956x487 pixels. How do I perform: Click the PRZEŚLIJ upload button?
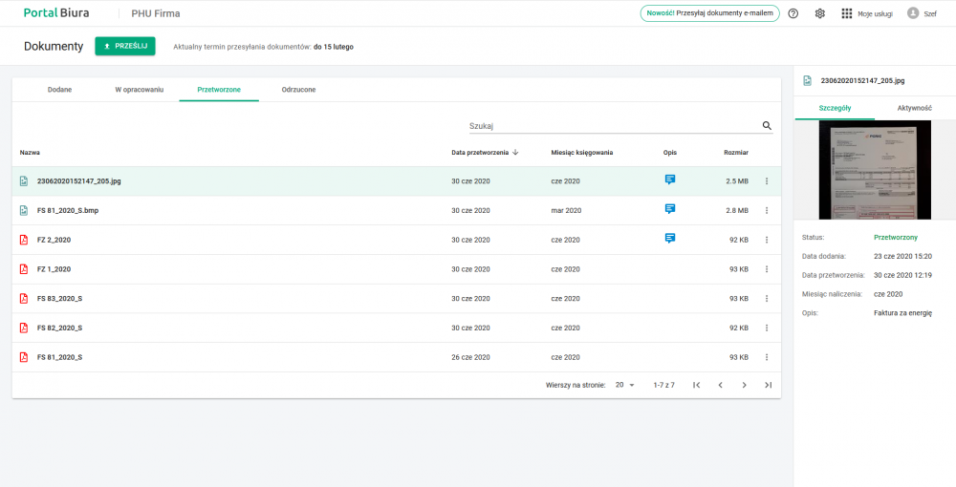[124, 46]
